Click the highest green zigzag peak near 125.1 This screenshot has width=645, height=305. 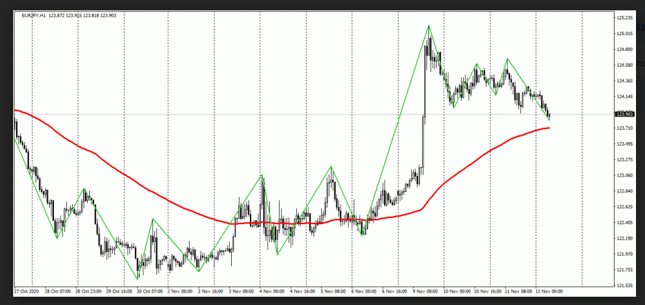[x=429, y=26]
